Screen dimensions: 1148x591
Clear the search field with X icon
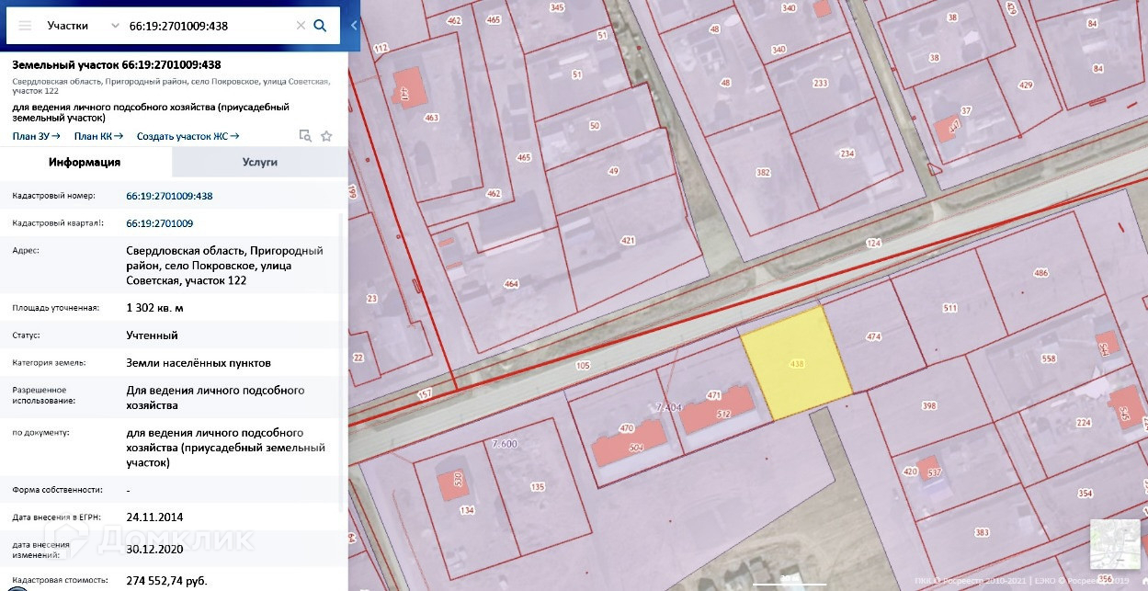tap(301, 26)
